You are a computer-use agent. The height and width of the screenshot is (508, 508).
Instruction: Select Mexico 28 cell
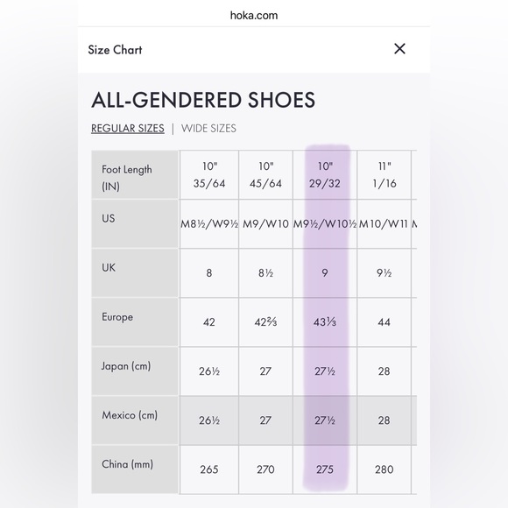point(385,420)
